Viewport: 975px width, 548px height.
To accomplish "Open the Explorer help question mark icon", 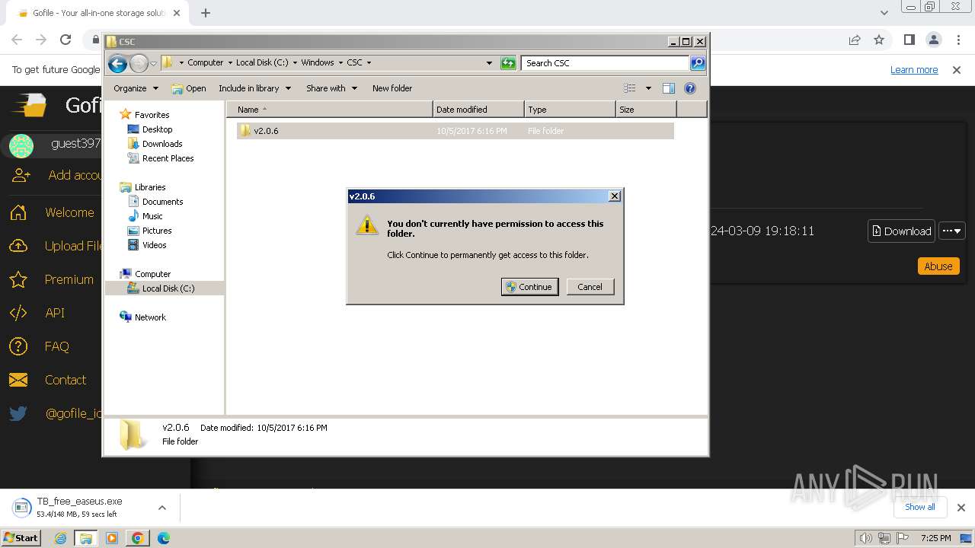I will (690, 88).
